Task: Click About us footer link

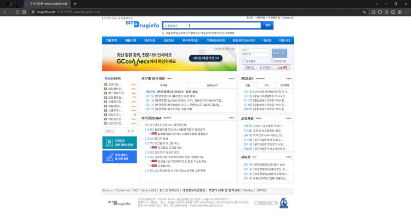Action: click(x=107, y=190)
